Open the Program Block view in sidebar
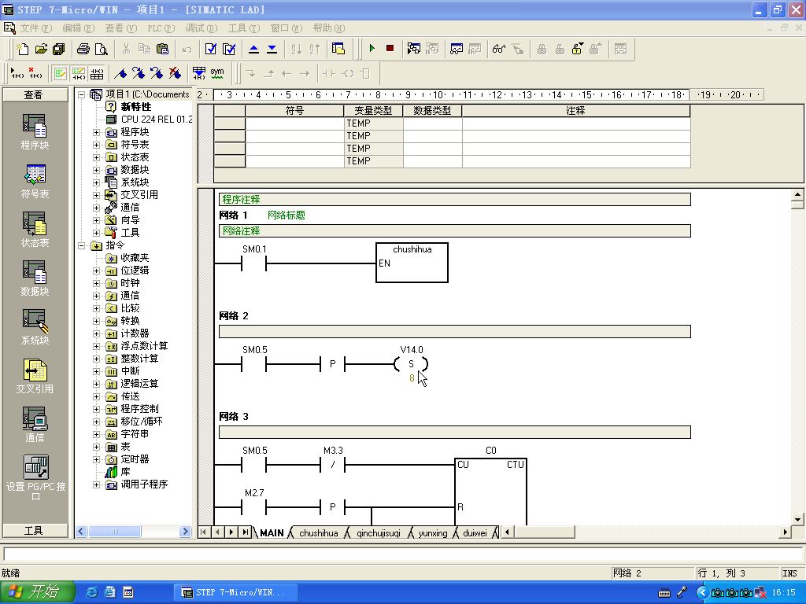The height and width of the screenshot is (604, 806). point(34,131)
